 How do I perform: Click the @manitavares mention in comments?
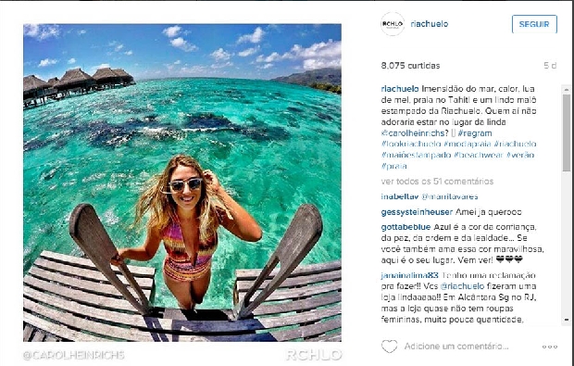tap(450, 196)
